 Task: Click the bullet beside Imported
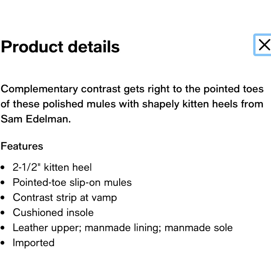point(3,243)
